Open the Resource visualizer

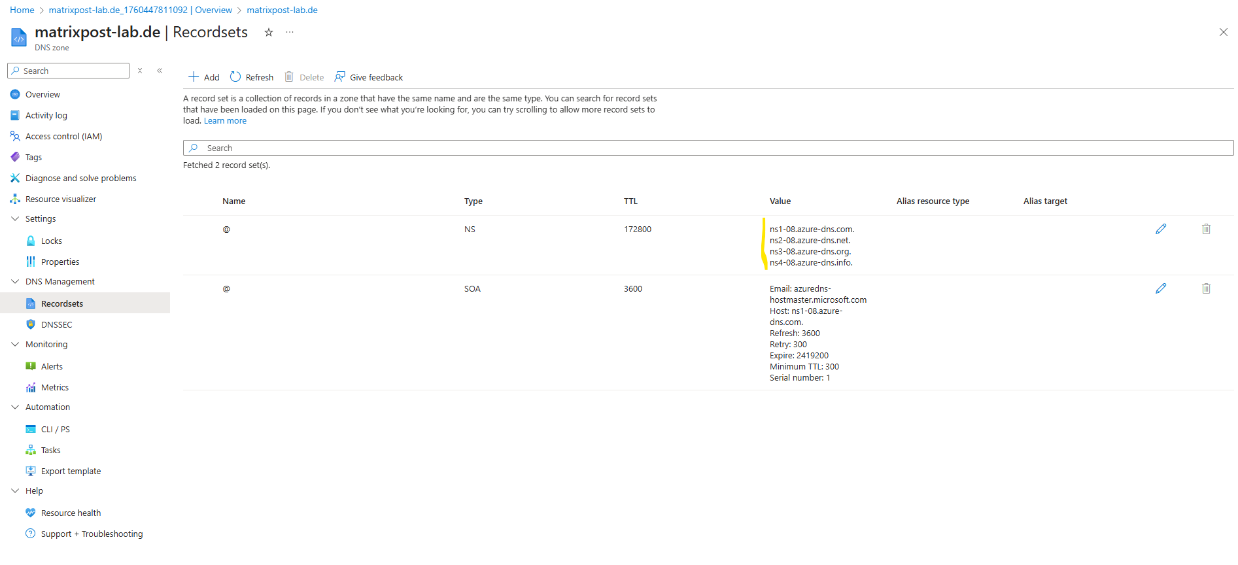tap(61, 199)
